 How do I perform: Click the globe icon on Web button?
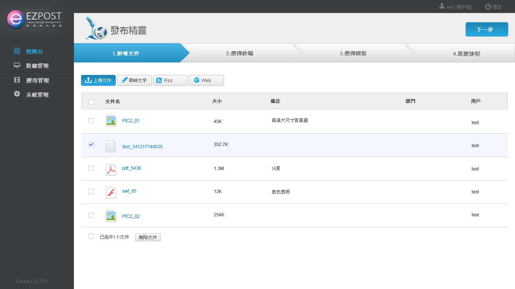tap(196, 80)
